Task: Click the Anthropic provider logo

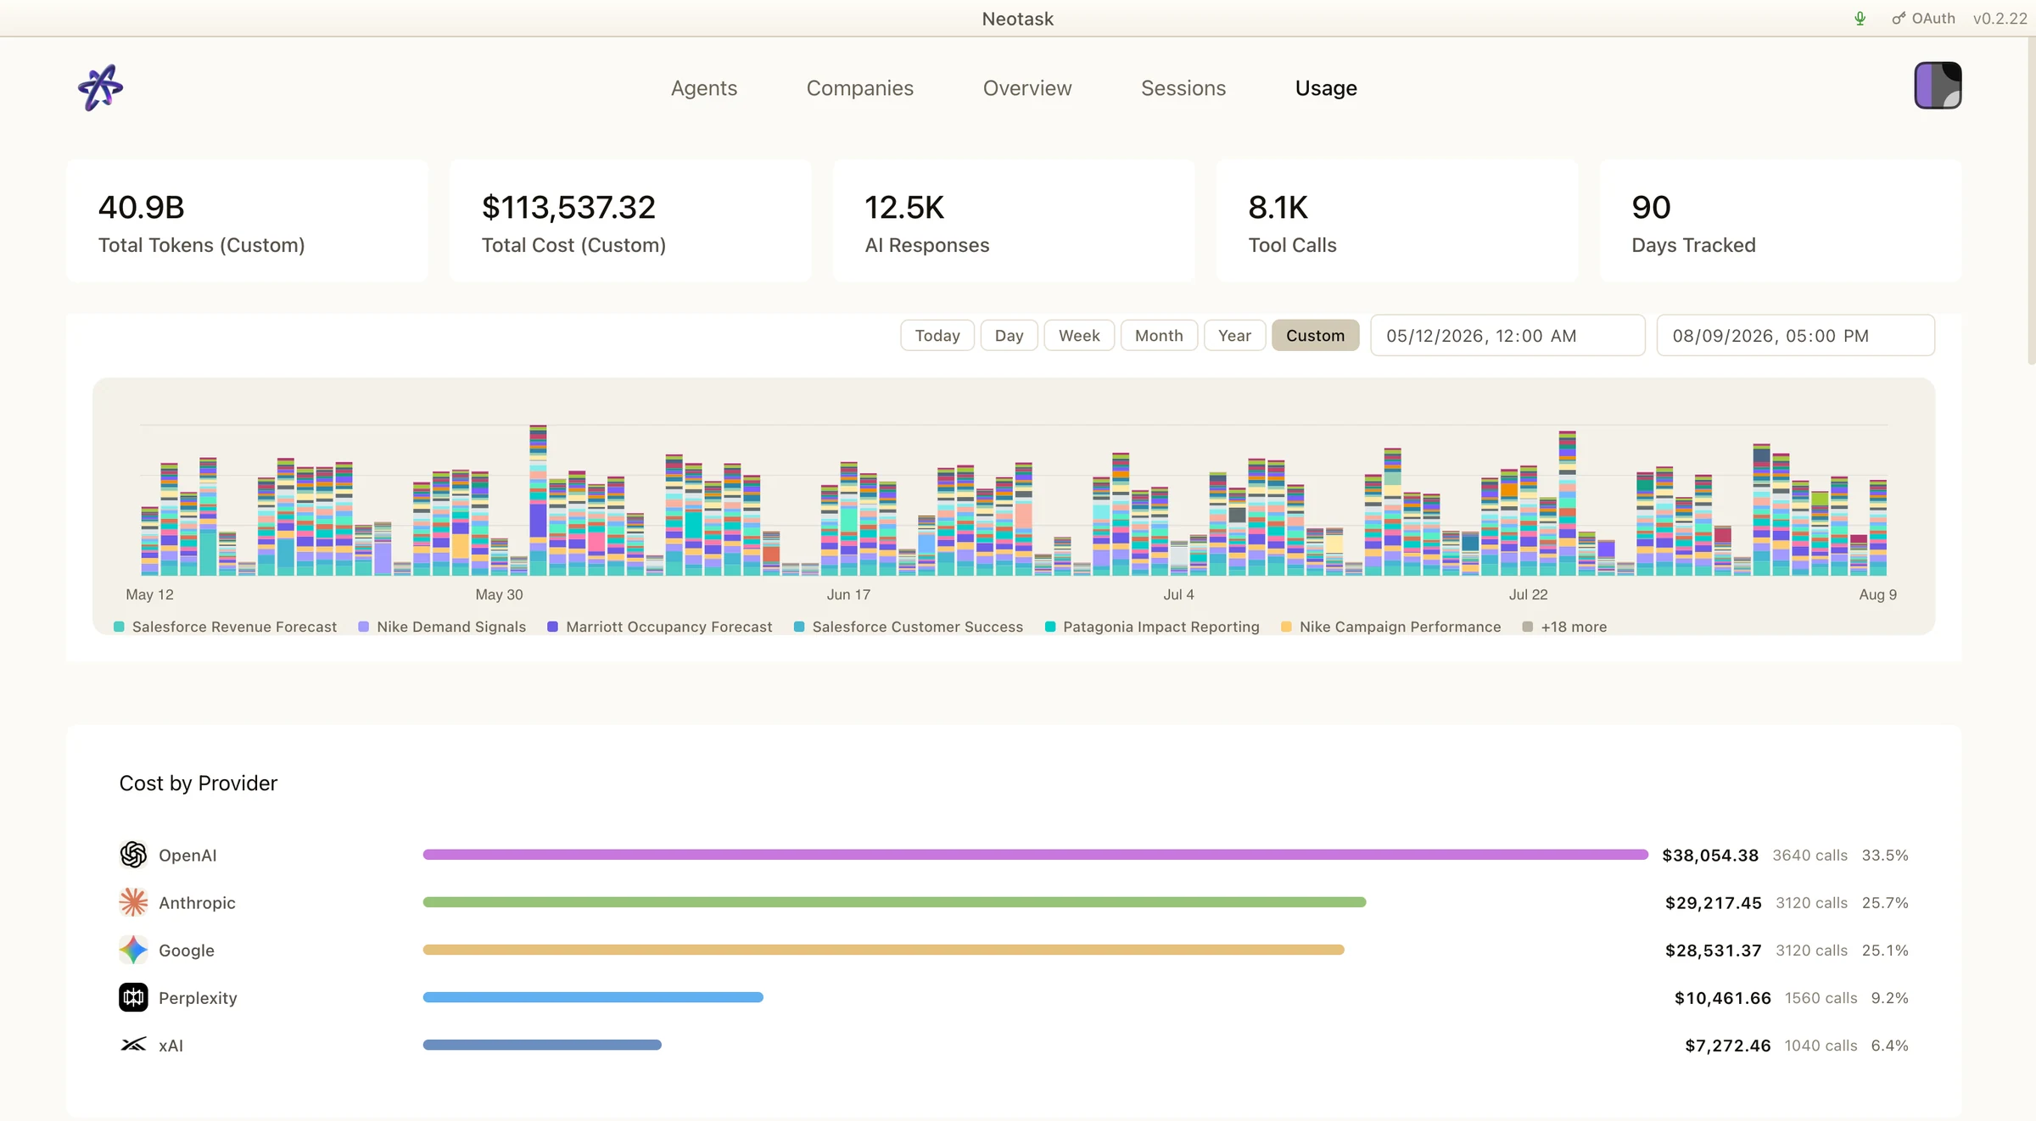Action: pyautogui.click(x=133, y=902)
